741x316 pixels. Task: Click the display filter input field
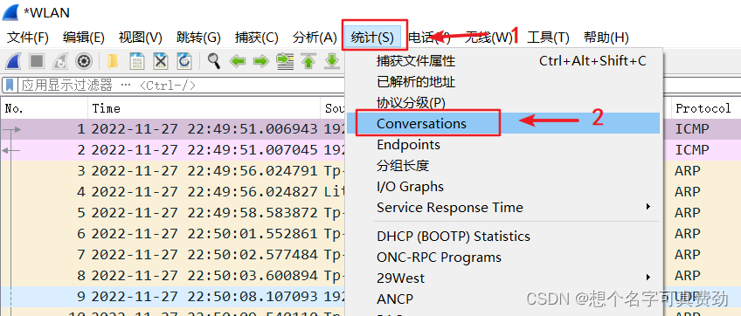coord(182,86)
